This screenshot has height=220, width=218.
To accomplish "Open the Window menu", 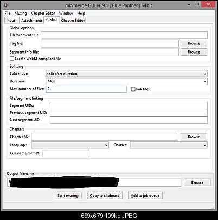I will [x=66, y=13].
